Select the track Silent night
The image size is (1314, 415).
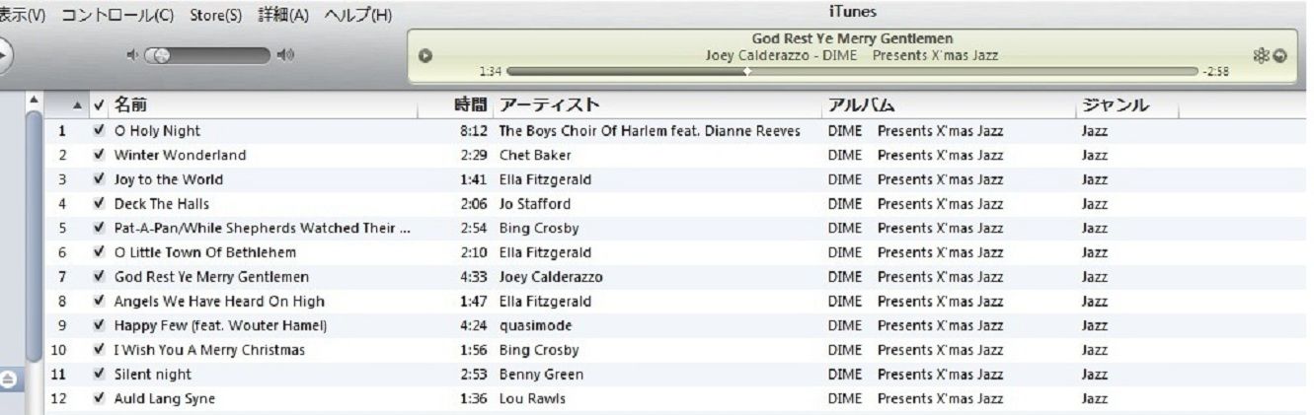[x=153, y=375]
